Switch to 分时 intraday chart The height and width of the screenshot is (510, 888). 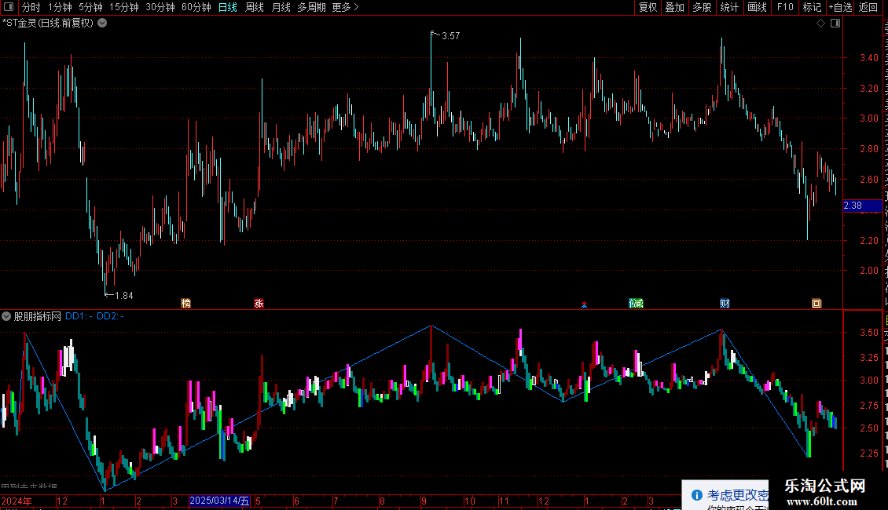coord(31,7)
